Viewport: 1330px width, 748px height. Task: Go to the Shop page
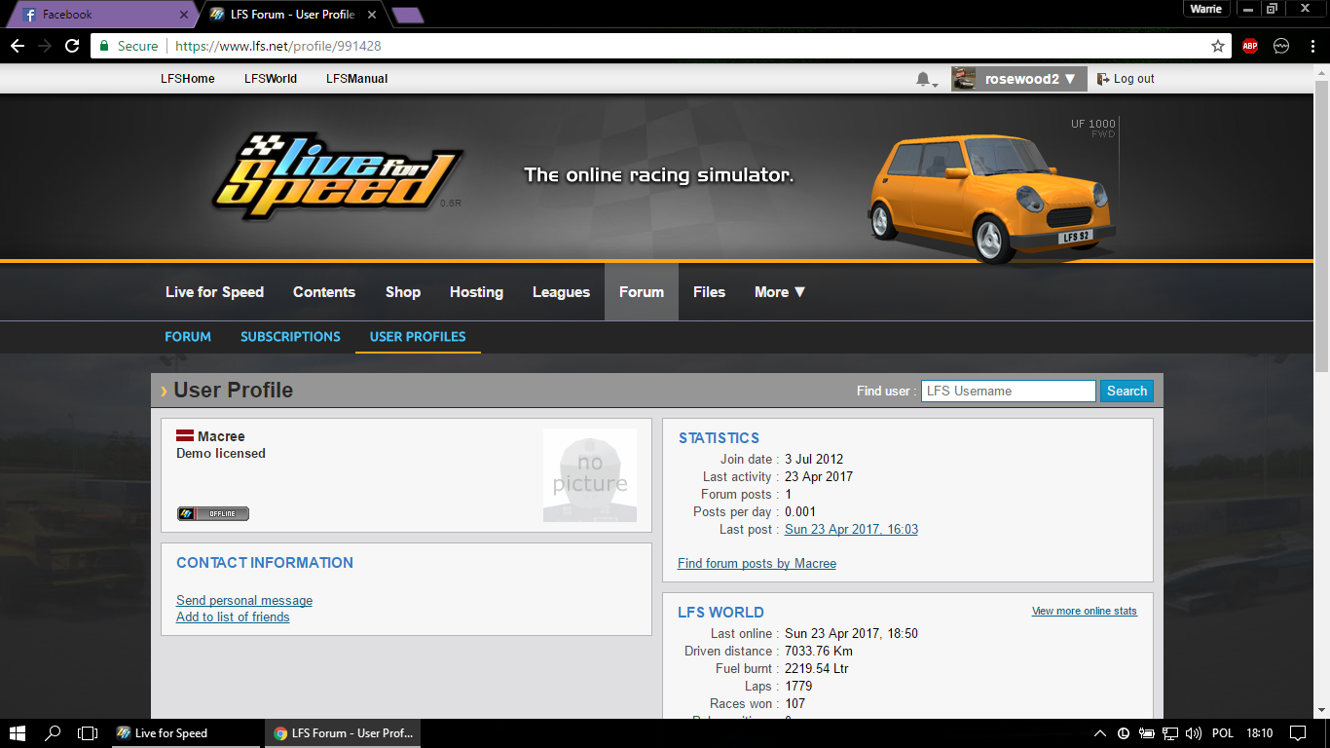[403, 292]
